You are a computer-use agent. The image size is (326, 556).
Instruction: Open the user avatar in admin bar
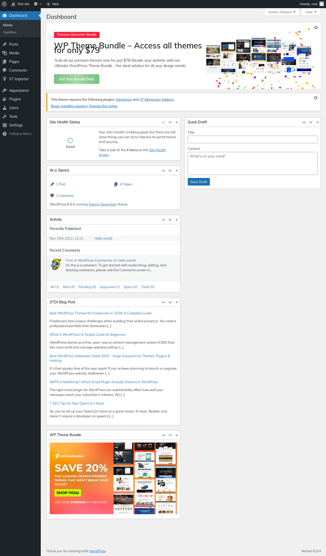[322, 4]
